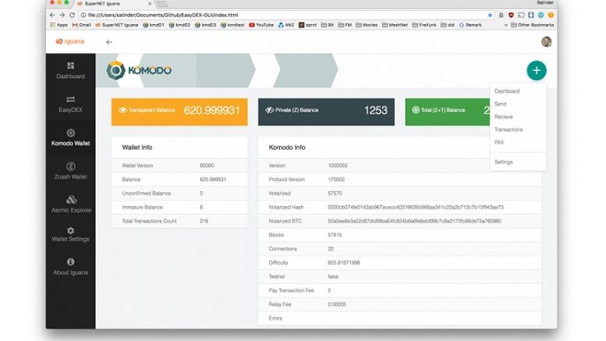Click the Difficulty value 805.81871998
The height and width of the screenshot is (341, 606).
click(344, 263)
